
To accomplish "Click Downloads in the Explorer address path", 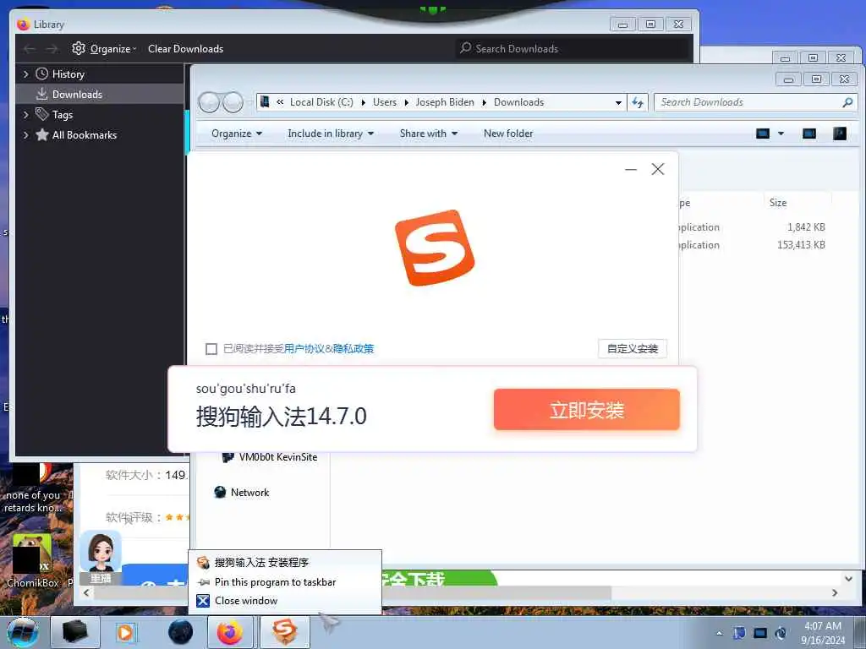I will [518, 102].
